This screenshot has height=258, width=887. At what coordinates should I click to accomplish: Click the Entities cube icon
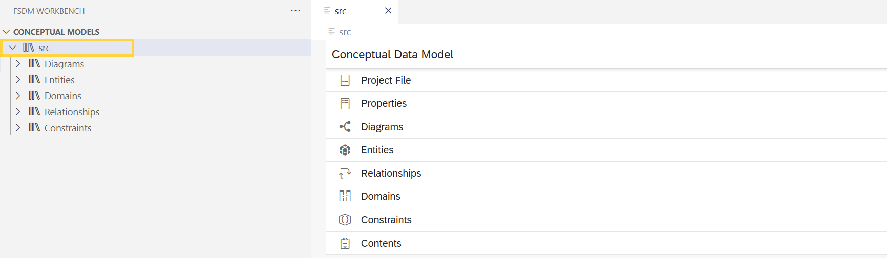[345, 150]
